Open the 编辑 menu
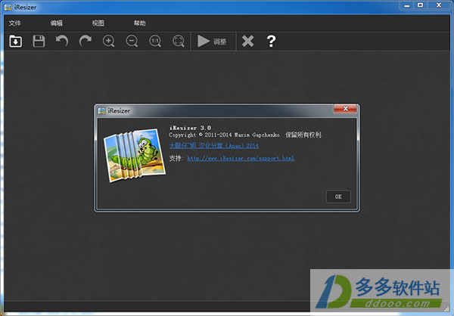The image size is (454, 316). (57, 23)
